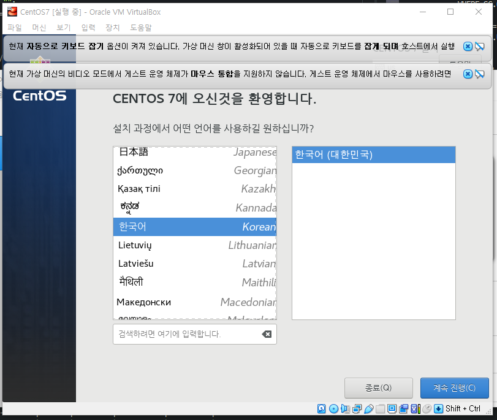Click the language search input field
This screenshot has height=420, width=497.
195,334
